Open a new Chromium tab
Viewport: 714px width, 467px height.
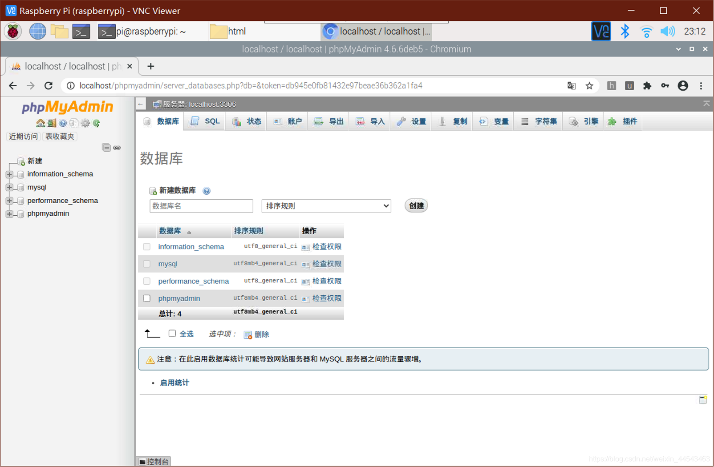[x=151, y=66]
